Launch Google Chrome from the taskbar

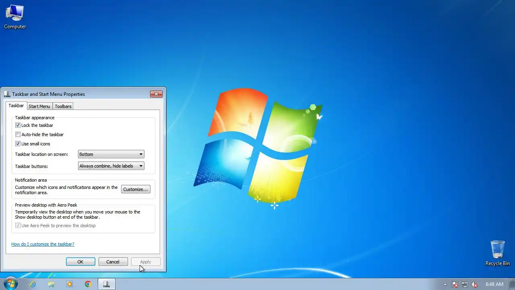pos(88,284)
